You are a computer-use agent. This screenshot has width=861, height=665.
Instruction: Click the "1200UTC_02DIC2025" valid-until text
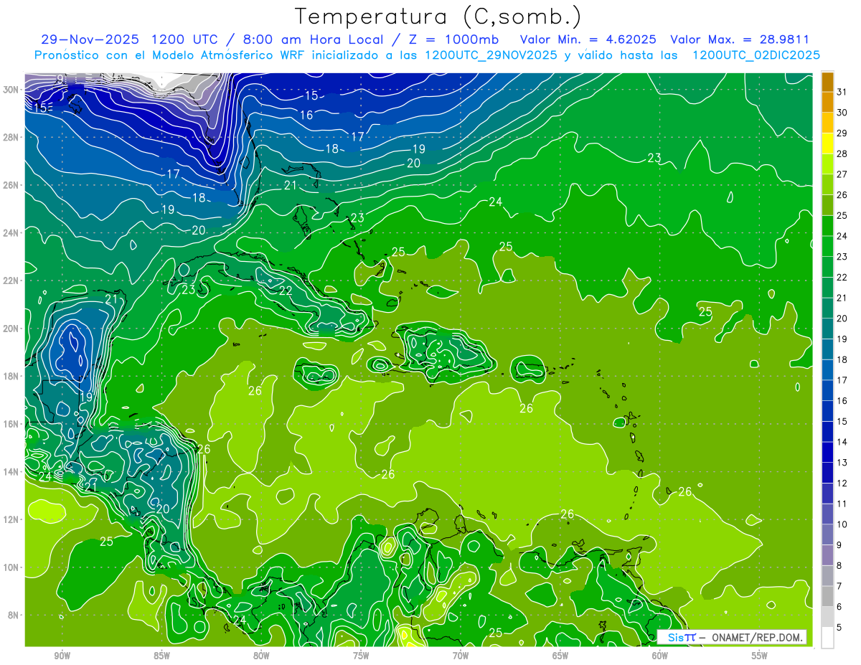[756, 55]
